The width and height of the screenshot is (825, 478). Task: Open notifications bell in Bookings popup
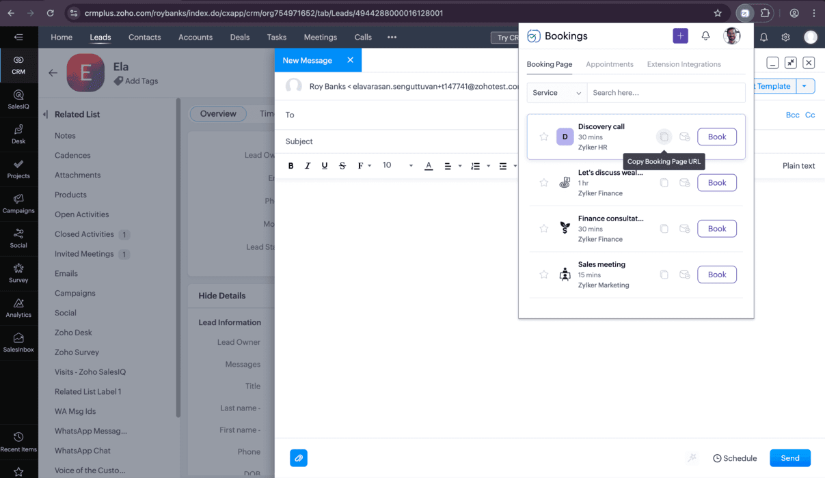(x=705, y=36)
